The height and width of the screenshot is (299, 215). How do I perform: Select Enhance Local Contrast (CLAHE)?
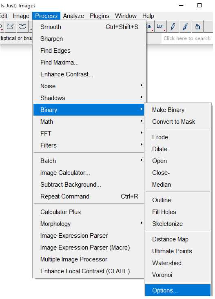click(89, 271)
